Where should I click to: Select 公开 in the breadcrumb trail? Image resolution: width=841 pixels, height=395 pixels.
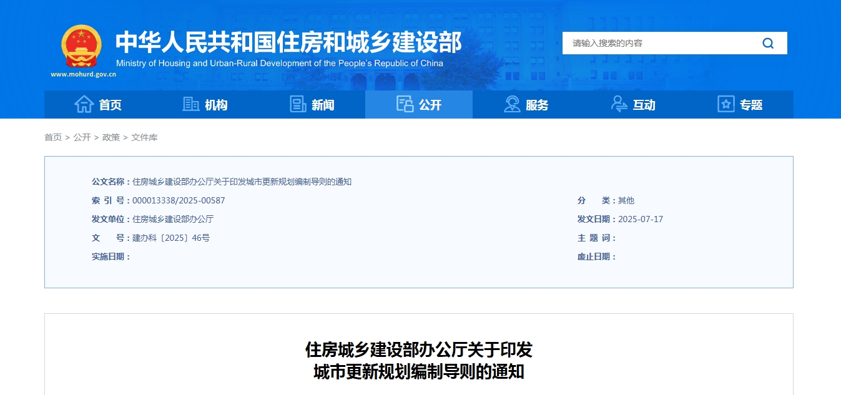tap(82, 137)
